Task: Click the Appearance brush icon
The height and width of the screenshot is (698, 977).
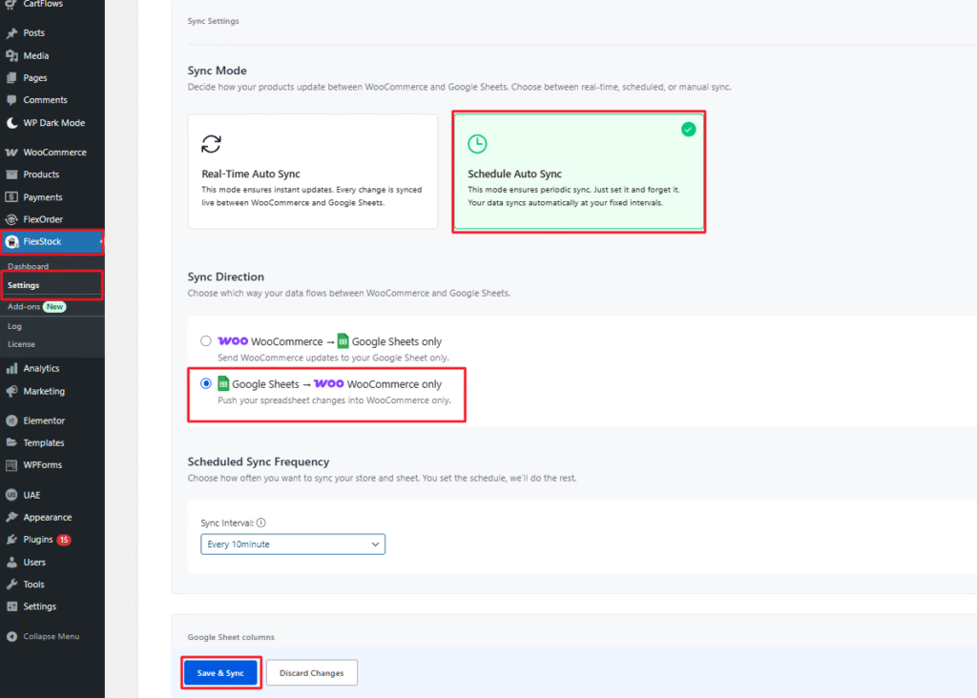Action: click(11, 518)
